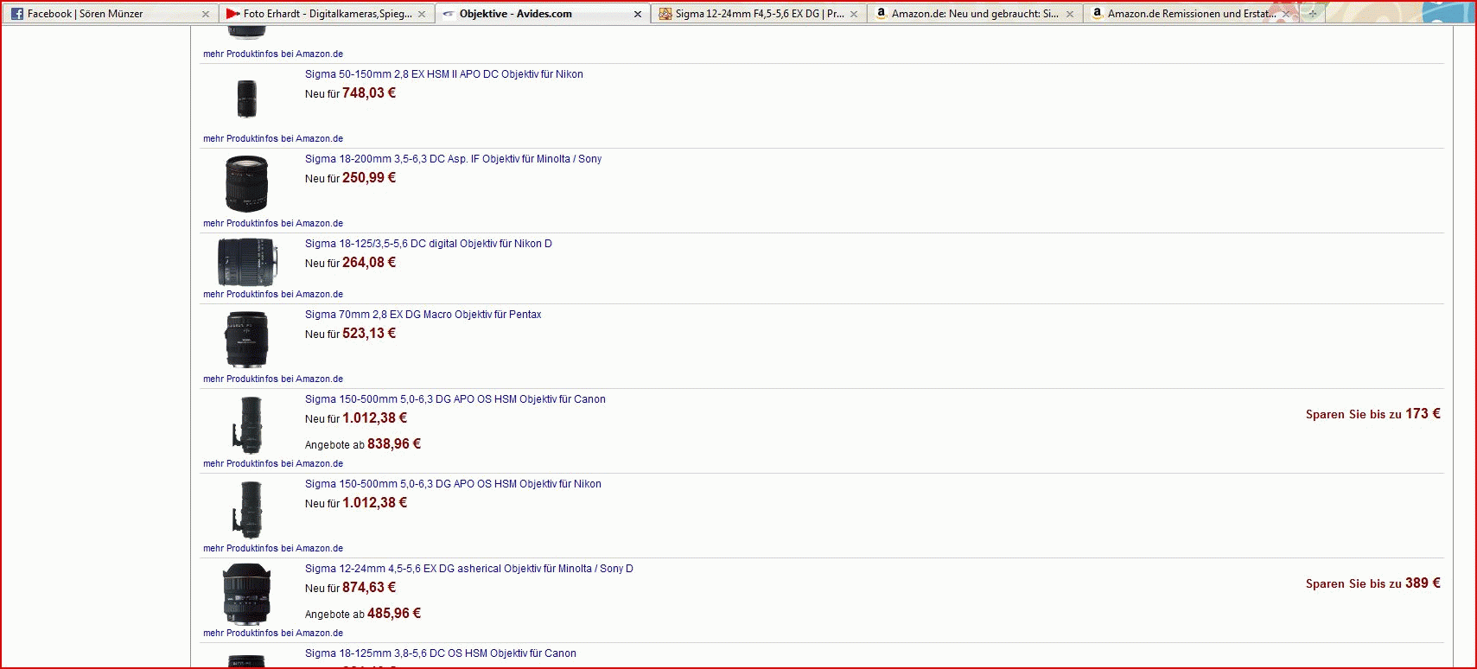Image resolution: width=1477 pixels, height=669 pixels.
Task: Open the Sigma 70mm Macro Pentax lens image
Action: 246,339
